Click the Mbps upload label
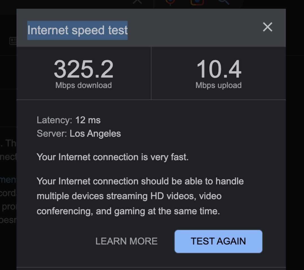 (x=219, y=85)
